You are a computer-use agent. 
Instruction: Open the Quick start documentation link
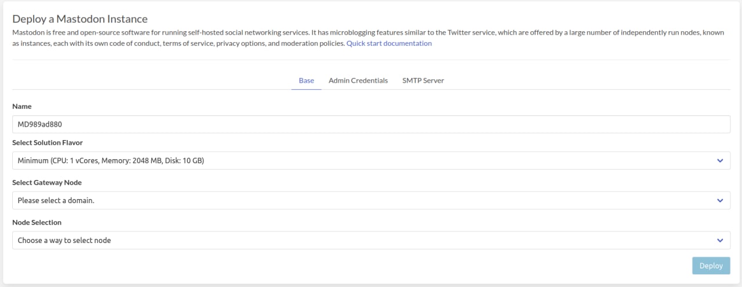[x=389, y=43]
